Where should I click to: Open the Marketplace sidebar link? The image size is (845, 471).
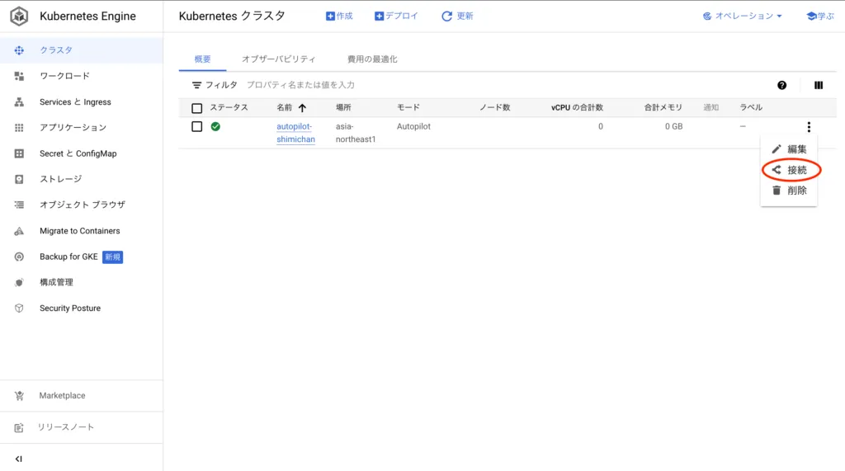tap(82, 396)
